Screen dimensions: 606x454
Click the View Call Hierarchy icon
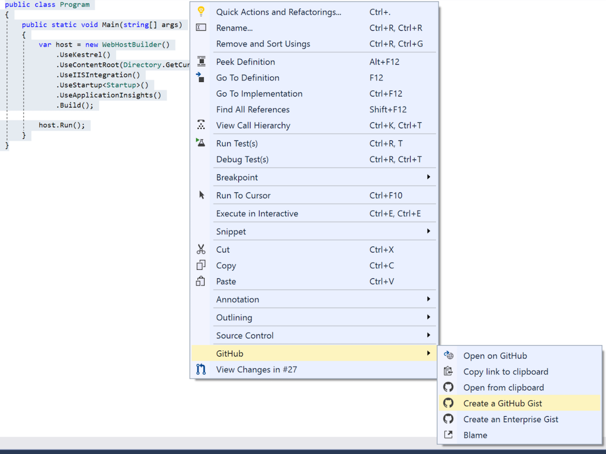pyautogui.click(x=201, y=125)
